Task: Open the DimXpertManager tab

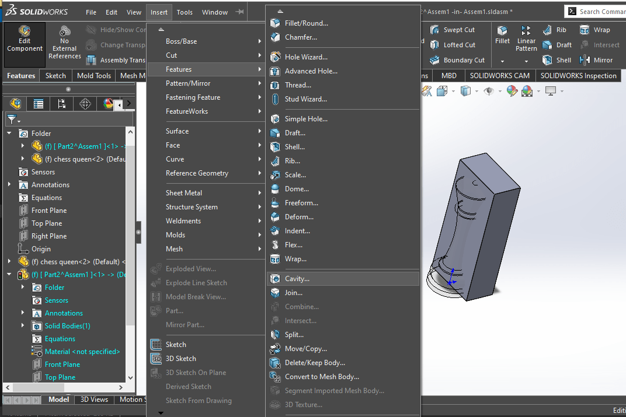Action: click(x=85, y=104)
